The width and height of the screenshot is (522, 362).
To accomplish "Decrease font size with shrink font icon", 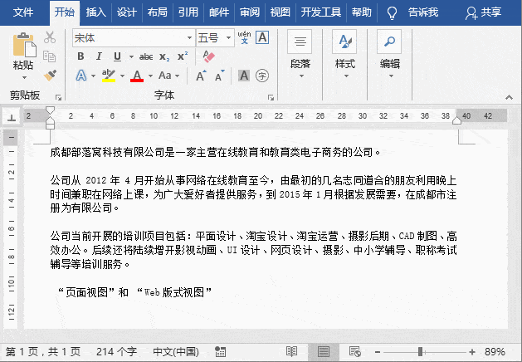I will tap(219, 76).
